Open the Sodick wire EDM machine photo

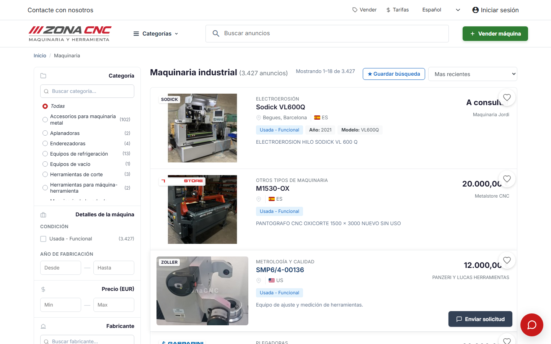[202, 128]
